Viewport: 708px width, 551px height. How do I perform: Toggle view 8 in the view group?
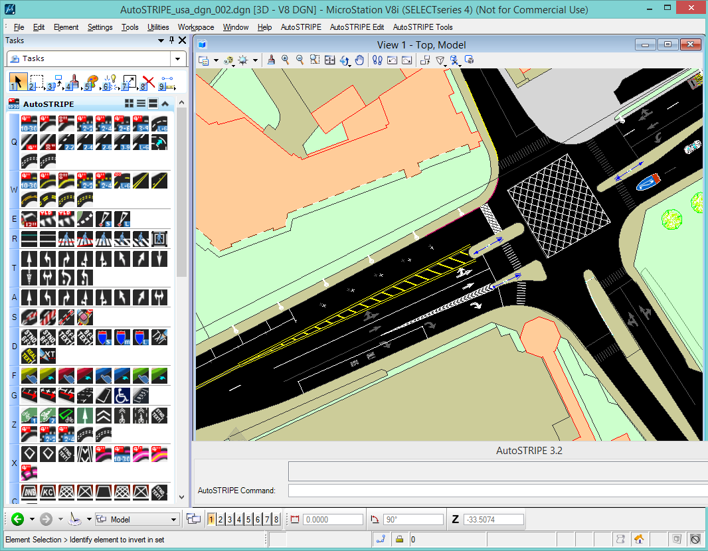click(276, 519)
